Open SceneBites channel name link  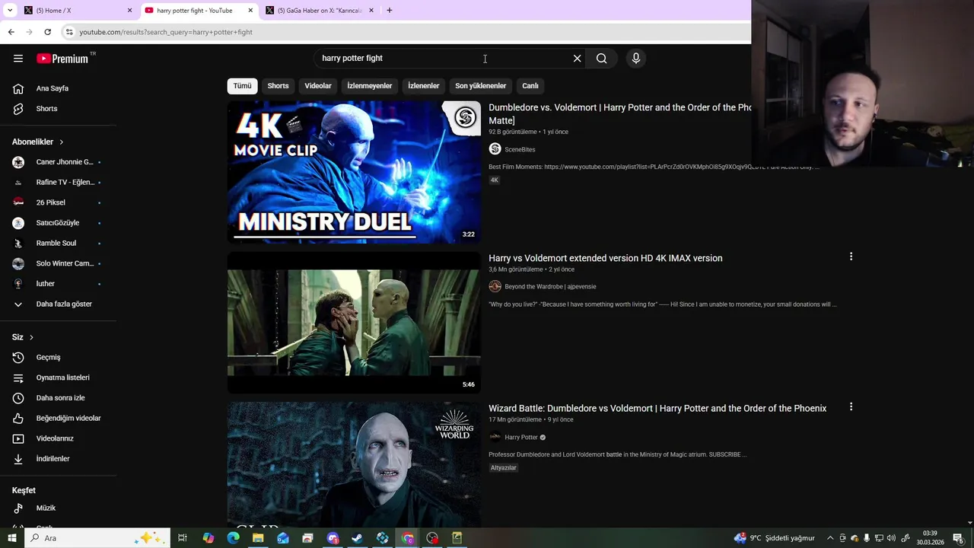[520, 150]
